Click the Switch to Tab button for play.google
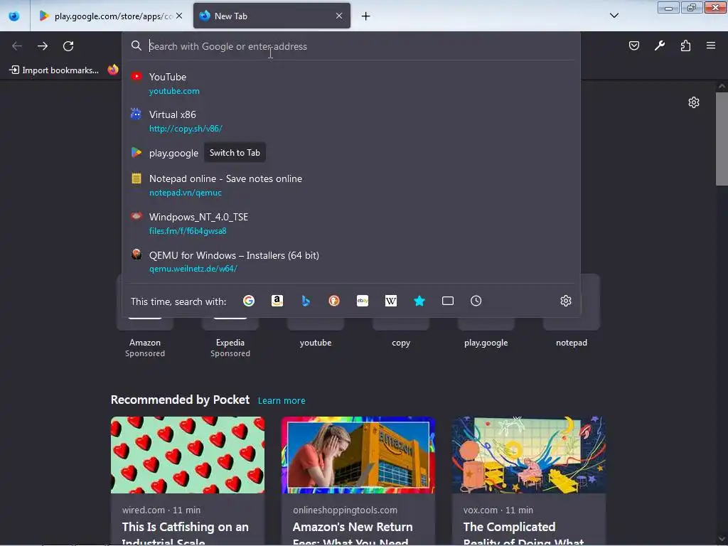 coord(235,153)
